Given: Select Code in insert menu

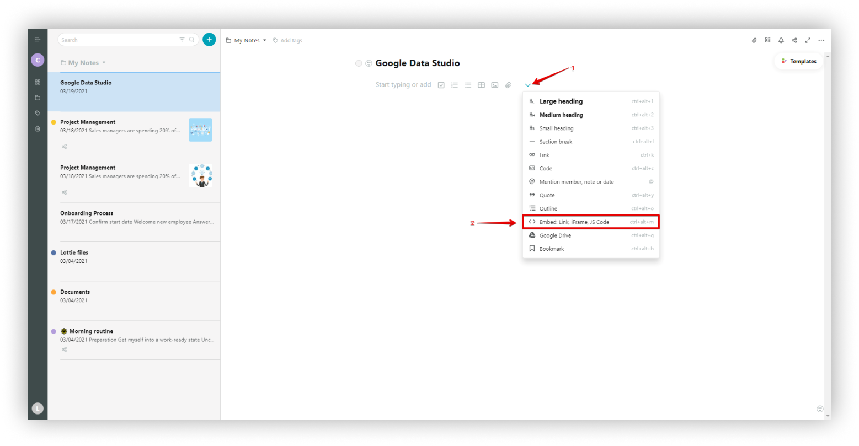Looking at the screenshot, I should pos(591,168).
